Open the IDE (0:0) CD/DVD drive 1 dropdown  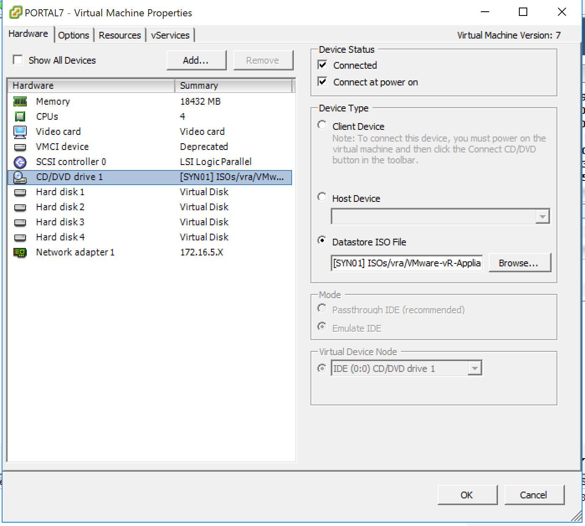click(x=475, y=368)
